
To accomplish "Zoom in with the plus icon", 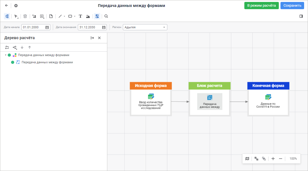I will point(273,159).
